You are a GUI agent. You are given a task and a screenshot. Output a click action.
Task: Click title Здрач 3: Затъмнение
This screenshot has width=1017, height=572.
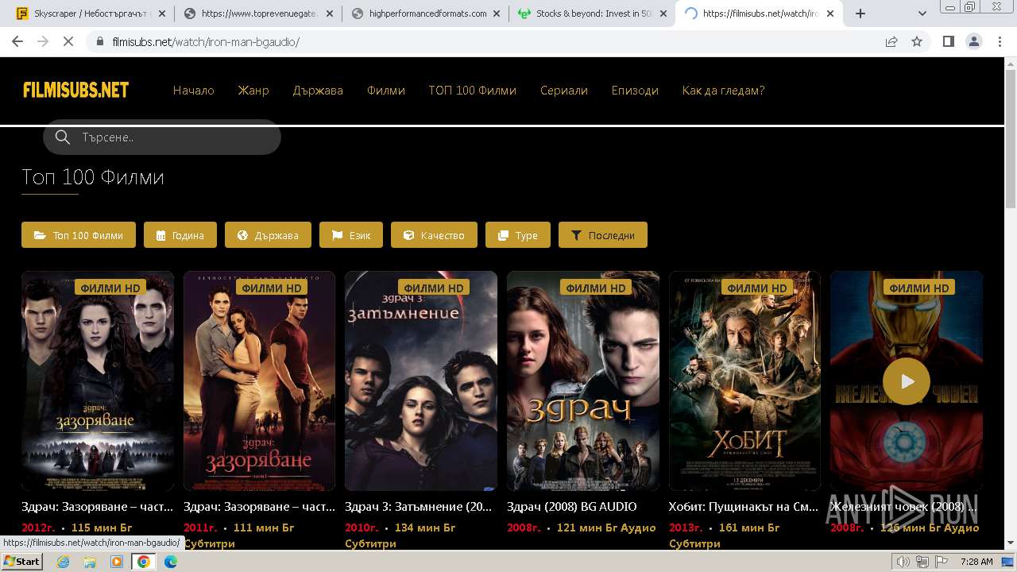tap(419, 506)
